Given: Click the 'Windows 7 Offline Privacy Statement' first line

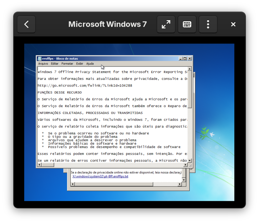Looking at the screenshot, I should (112, 72).
